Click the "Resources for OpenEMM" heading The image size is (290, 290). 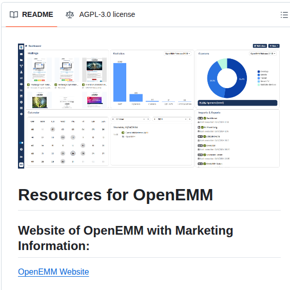click(115, 195)
